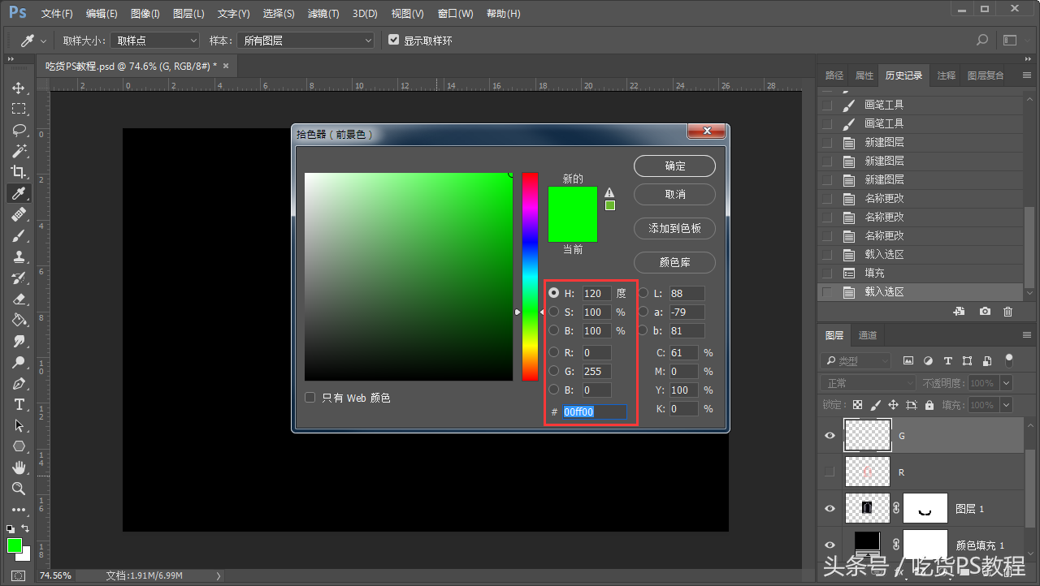
Task: Select the Healing Brush tool
Action: (x=19, y=214)
